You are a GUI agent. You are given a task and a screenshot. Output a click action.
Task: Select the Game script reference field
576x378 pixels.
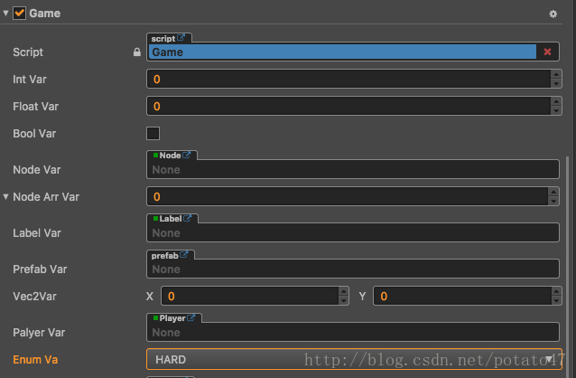tap(343, 52)
